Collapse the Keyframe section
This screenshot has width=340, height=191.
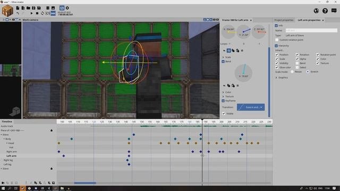223,101
